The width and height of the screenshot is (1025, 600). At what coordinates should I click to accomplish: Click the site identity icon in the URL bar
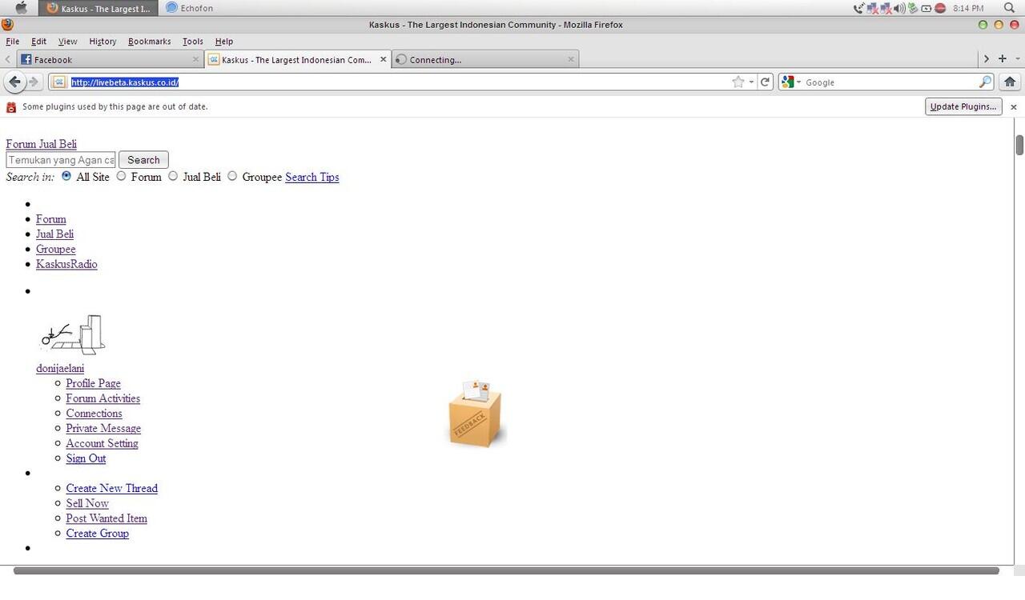[58, 82]
